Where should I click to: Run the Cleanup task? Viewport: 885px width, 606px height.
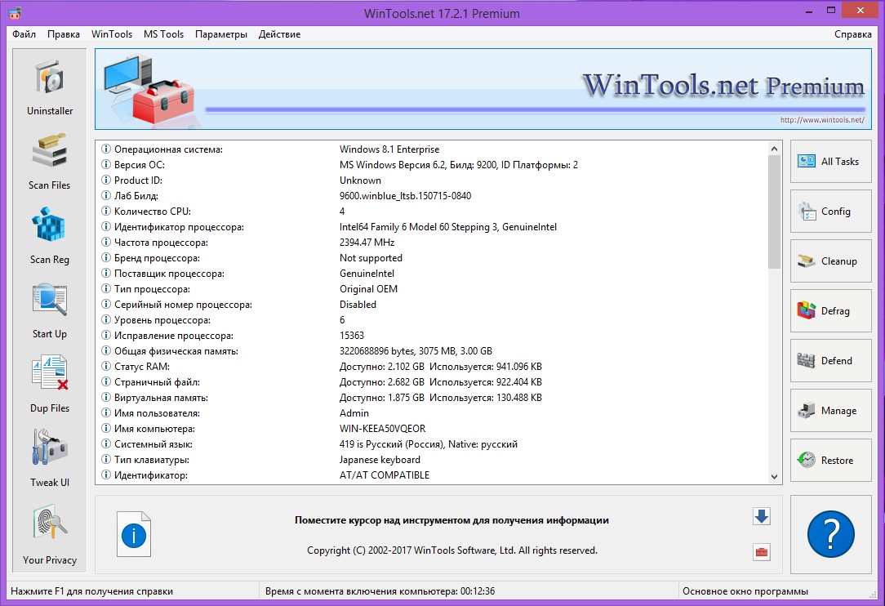(831, 261)
